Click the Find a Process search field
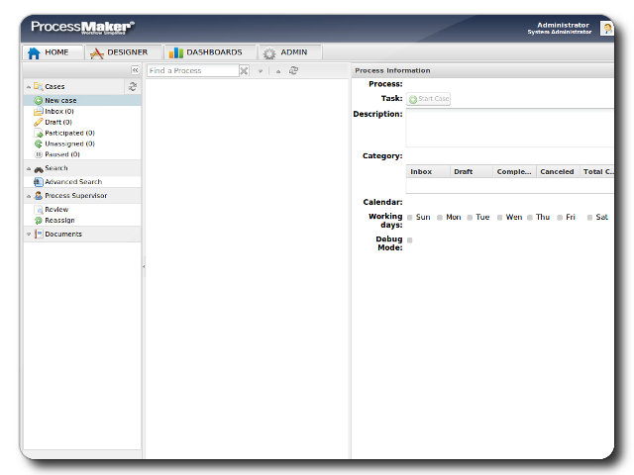Image resolution: width=634 pixels, height=475 pixels. (x=192, y=71)
